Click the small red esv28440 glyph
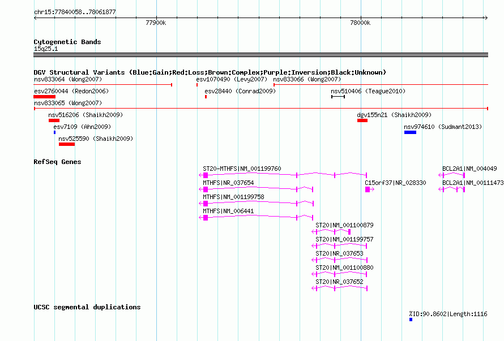Screen dimensions: 504x341 click(x=206, y=97)
